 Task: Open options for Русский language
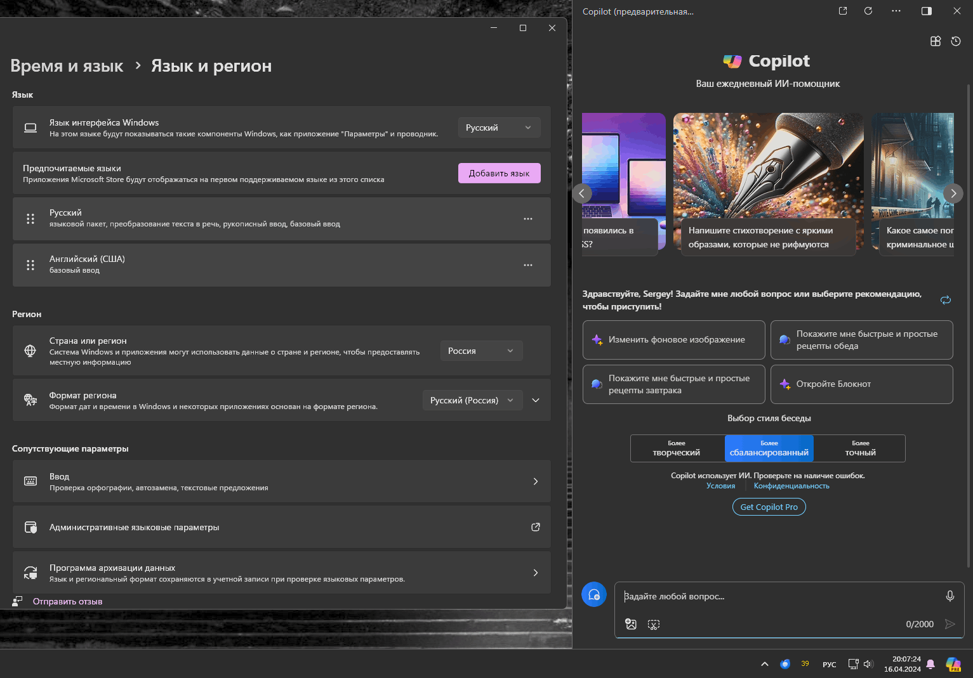528,219
